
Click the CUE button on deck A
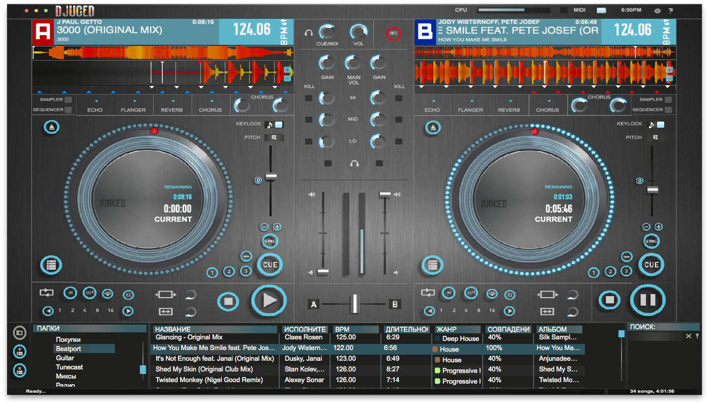coord(270,265)
